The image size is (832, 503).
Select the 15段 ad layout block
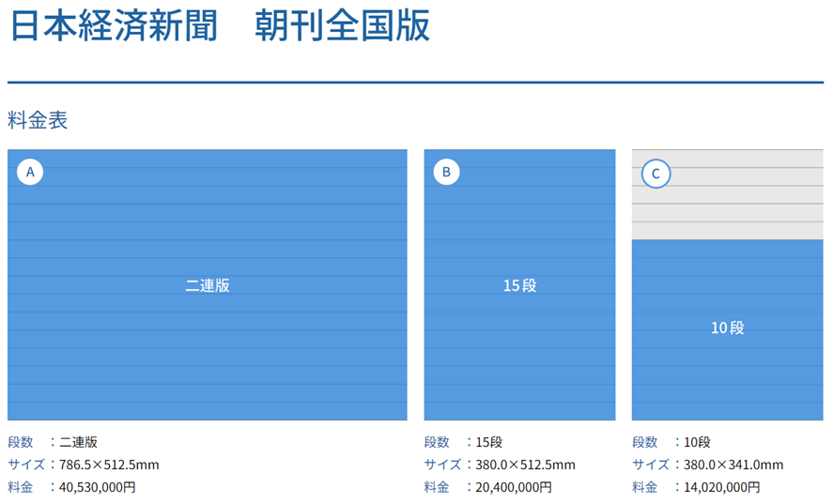coord(520,284)
